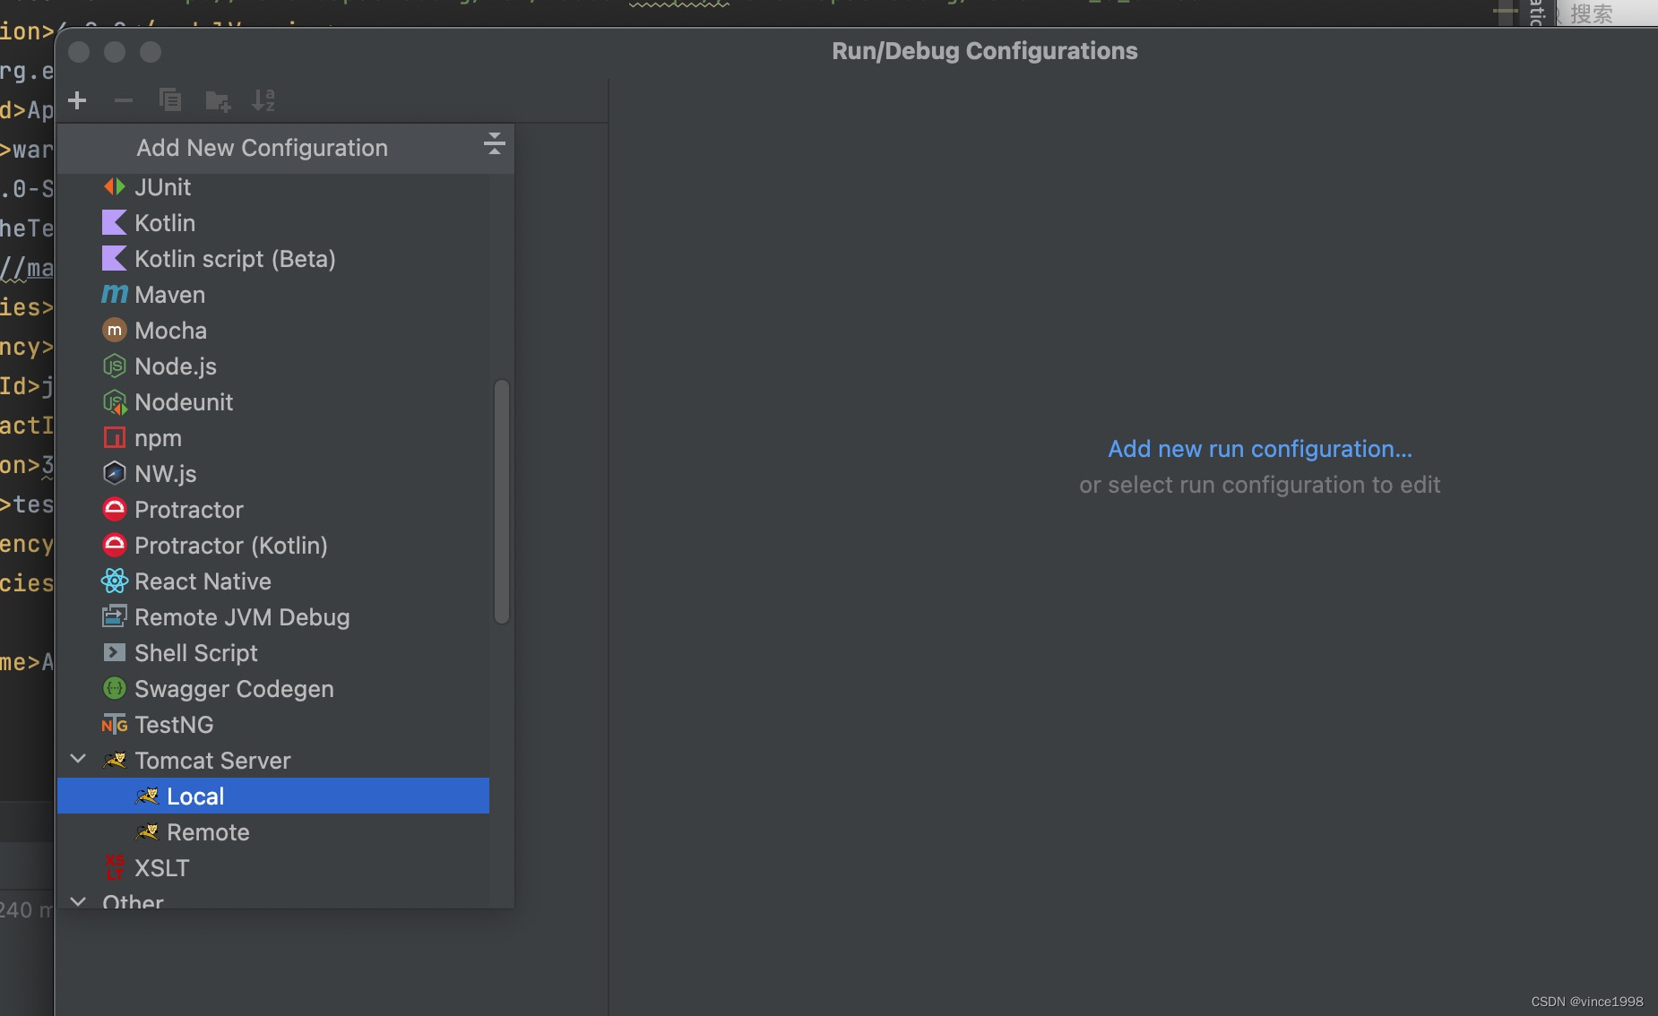
Task: Click the new folder icon in toolbar
Action: [x=218, y=100]
